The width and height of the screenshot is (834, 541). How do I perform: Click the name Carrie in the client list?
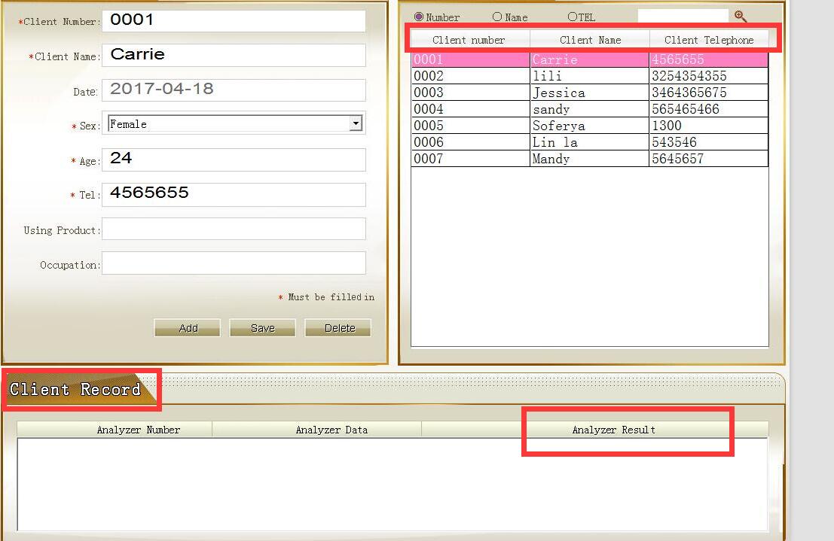click(x=554, y=59)
